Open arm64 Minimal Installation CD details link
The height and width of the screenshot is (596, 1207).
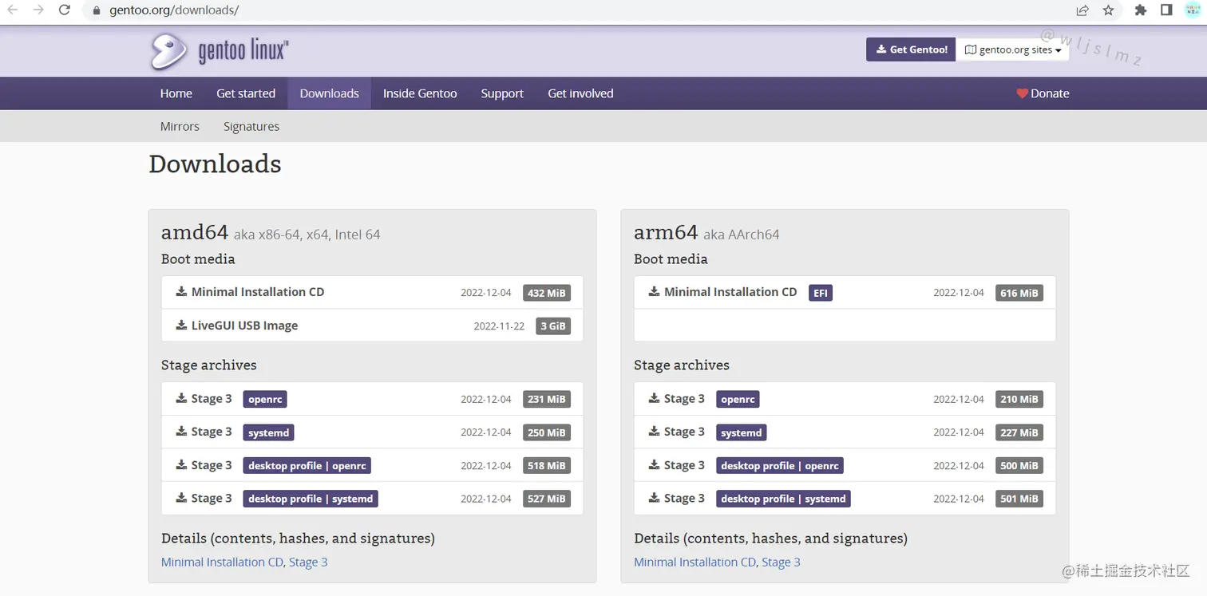tap(695, 562)
